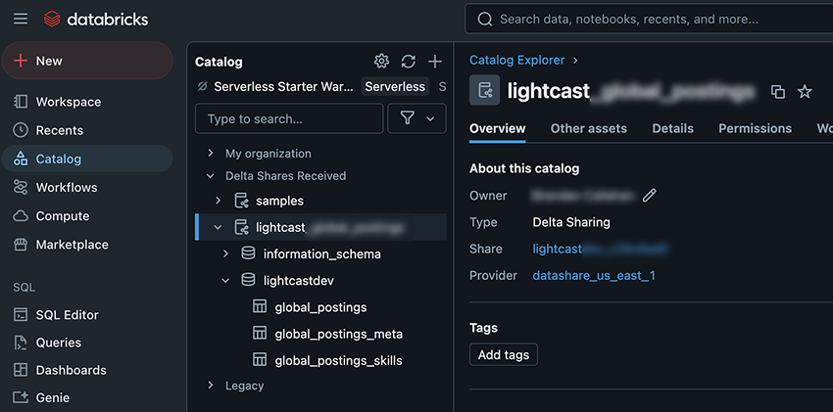The width and height of the screenshot is (833, 412).
Task: Open catalog settings gear icon
Action: (x=381, y=62)
